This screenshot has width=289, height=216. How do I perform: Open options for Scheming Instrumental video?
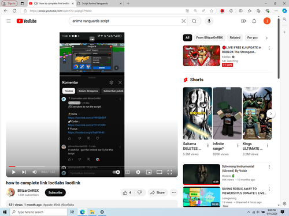click(269, 167)
